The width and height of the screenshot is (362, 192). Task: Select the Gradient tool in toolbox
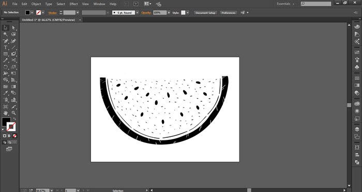tap(13, 87)
